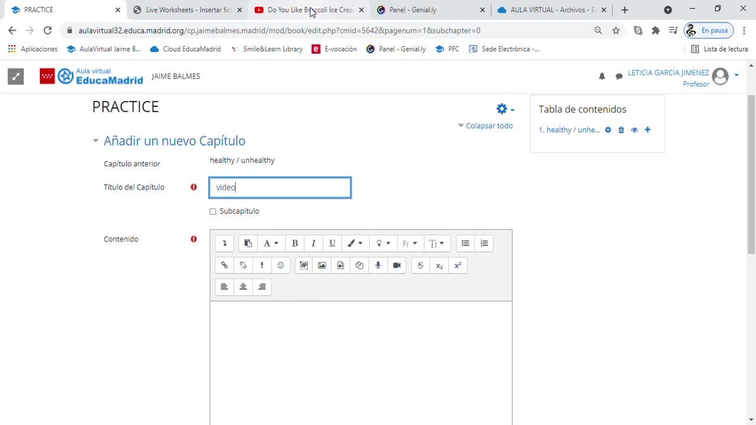Apply underline formatting in the editor
The image size is (756, 425).
point(333,243)
